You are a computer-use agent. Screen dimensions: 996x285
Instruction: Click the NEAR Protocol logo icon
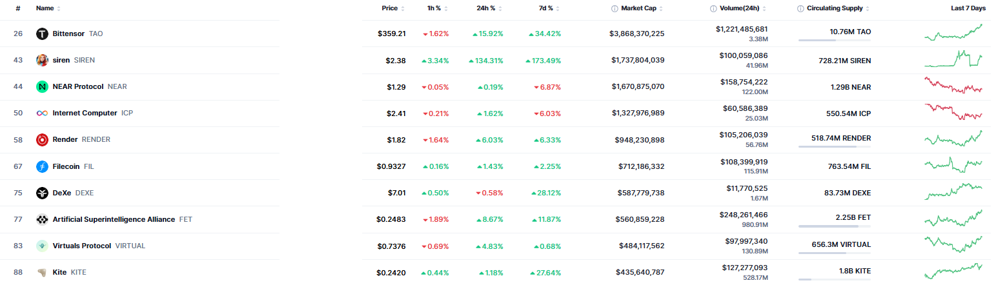coord(42,86)
